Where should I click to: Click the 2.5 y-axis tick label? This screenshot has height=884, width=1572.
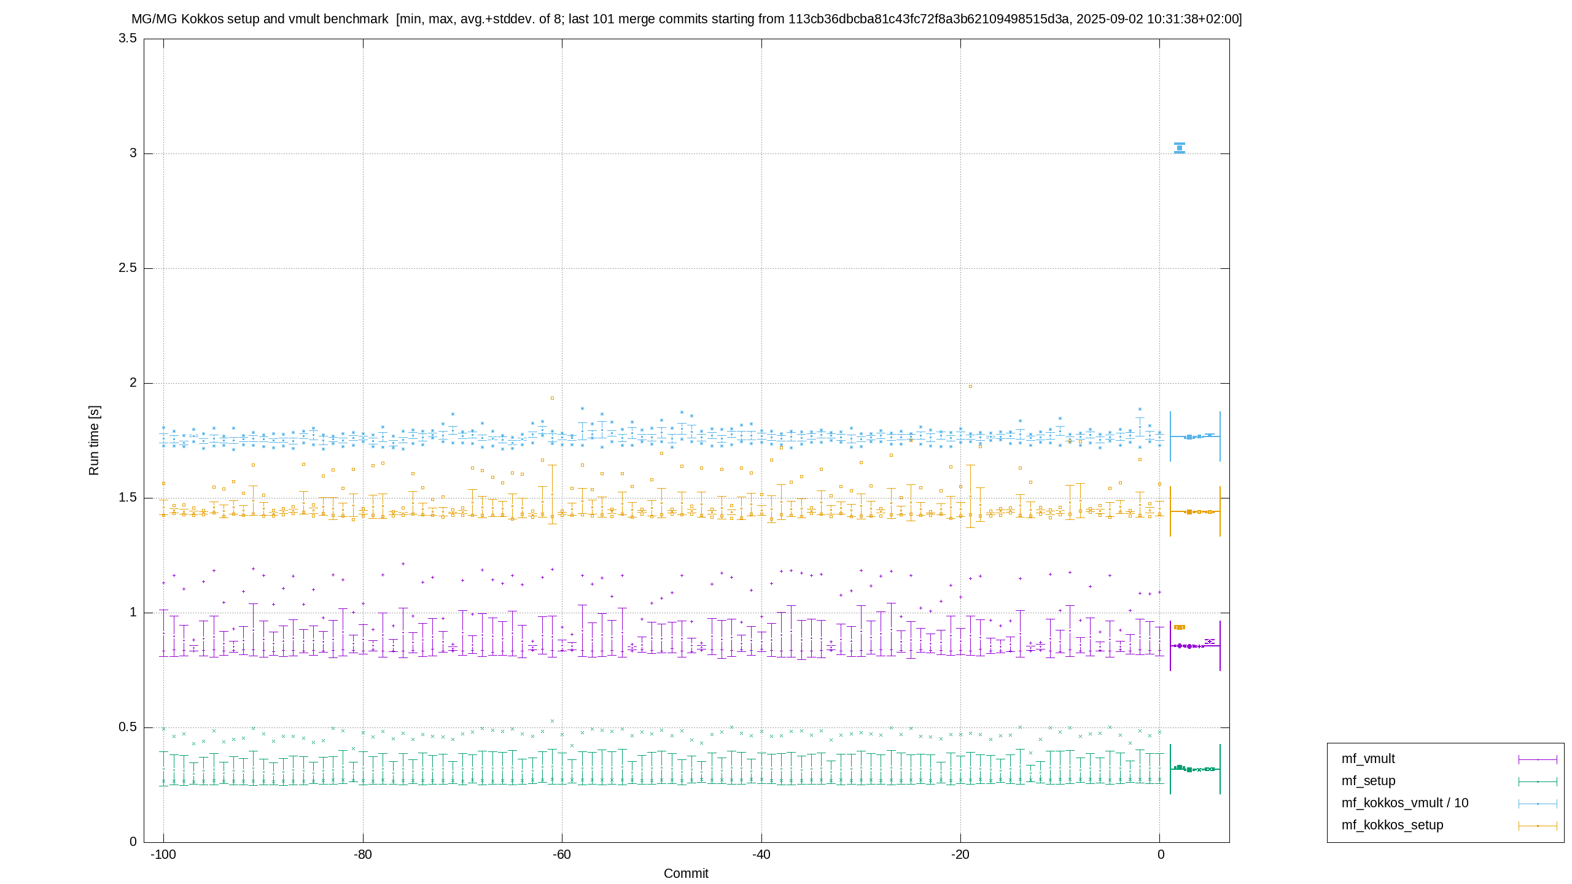(x=128, y=268)
